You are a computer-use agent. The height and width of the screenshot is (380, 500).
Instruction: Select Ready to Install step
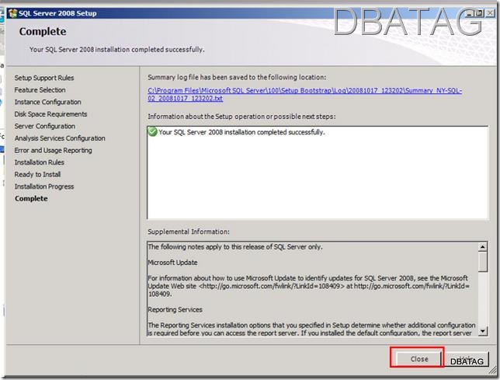[37, 175]
